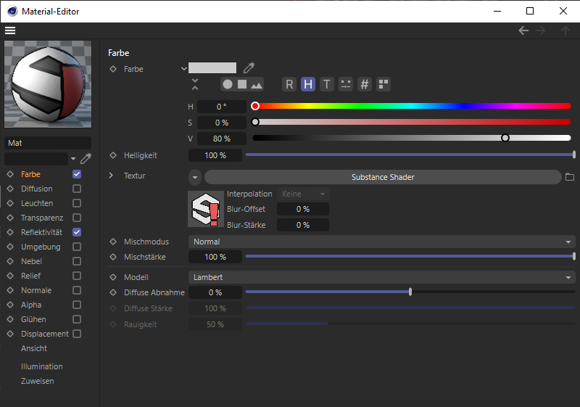Enable the Nebel channel checkbox
This screenshot has height=407, width=580.
[x=77, y=261]
